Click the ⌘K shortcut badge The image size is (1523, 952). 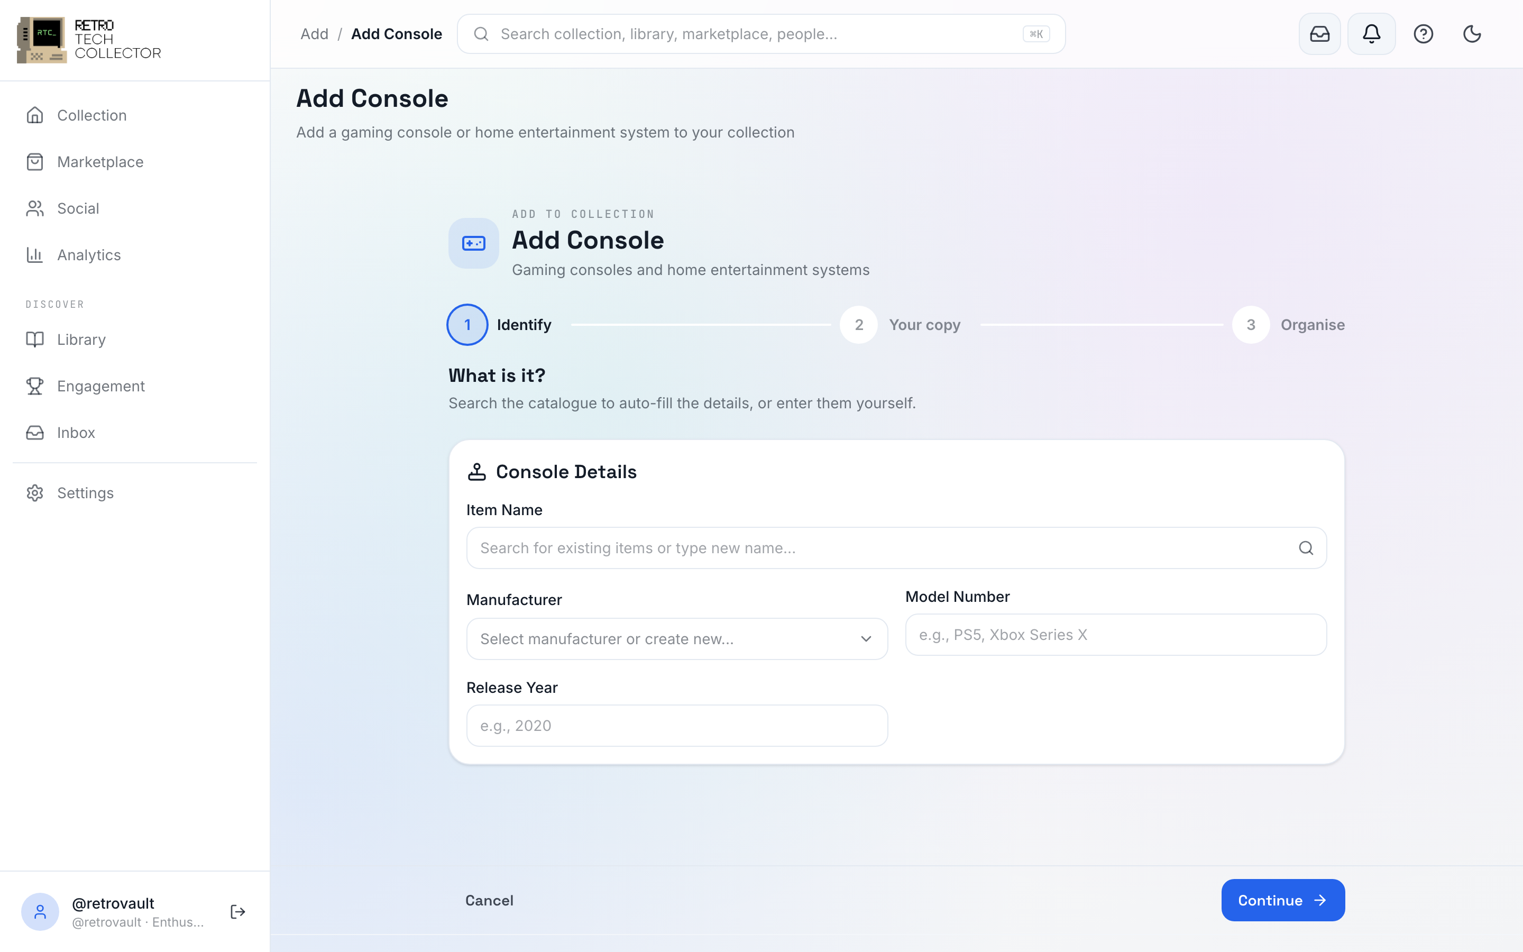1036,34
